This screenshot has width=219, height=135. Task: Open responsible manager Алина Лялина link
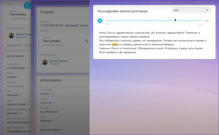pos(58,60)
